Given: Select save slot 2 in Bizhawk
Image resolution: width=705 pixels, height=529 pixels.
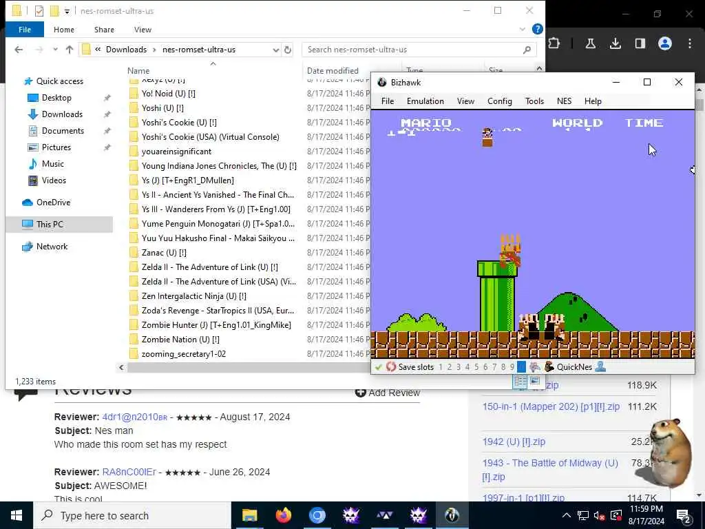Looking at the screenshot, I should point(450,367).
